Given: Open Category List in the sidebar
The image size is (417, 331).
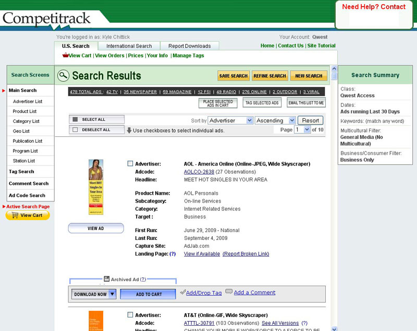Looking at the screenshot, I should pos(26,121).
